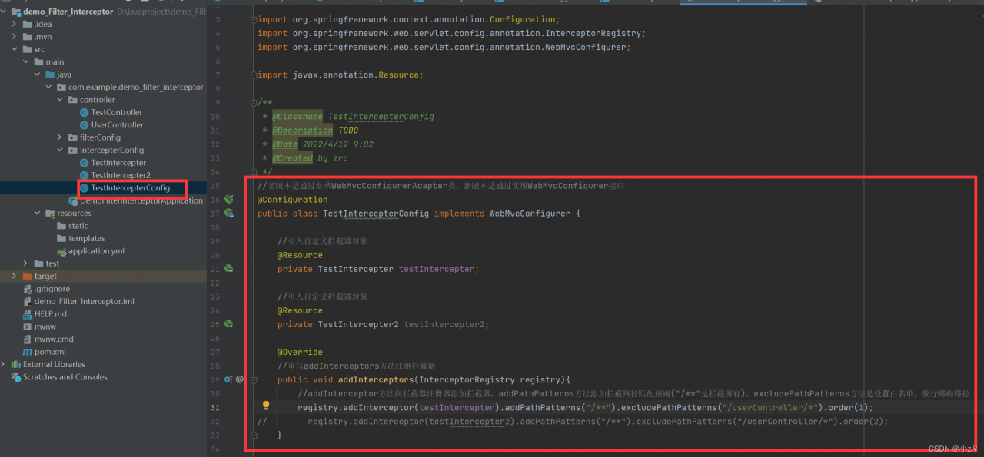
Task: Click the shell script icon of mvnw
Action: pos(28,326)
